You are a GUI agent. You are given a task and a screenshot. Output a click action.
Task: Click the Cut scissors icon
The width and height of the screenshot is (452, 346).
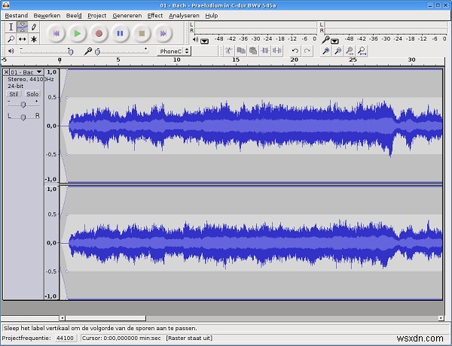click(x=228, y=51)
